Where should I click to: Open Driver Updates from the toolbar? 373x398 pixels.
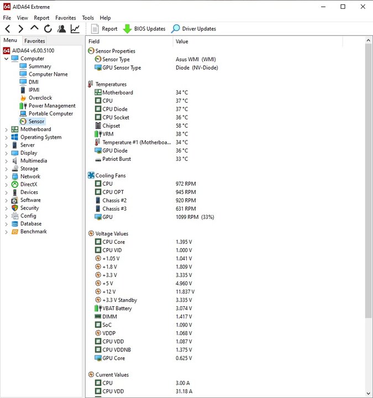[193, 29]
